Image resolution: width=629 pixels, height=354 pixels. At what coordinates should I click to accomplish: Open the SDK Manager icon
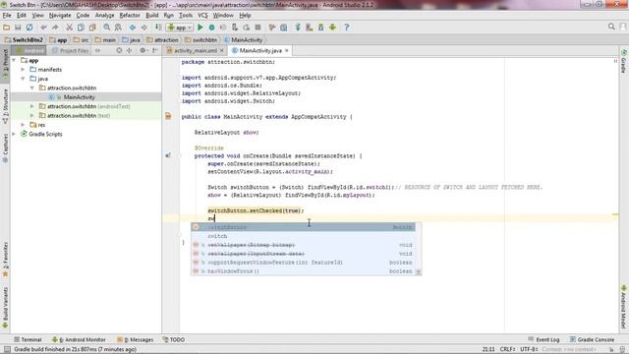tap(321, 28)
